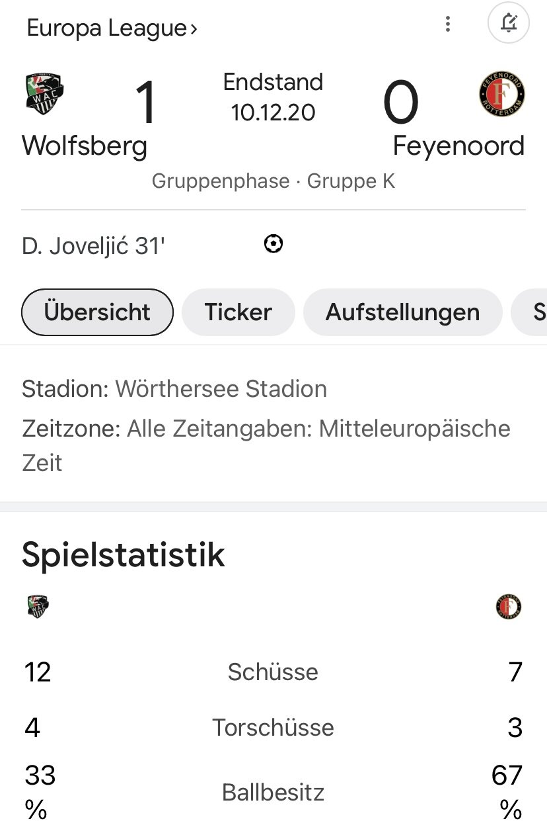The height and width of the screenshot is (829, 547).
Task: Select the Übersicht tab
Action: click(97, 312)
